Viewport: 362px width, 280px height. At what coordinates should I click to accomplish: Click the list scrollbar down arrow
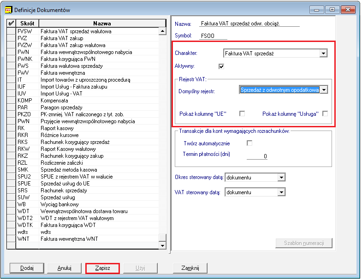pos(162,245)
